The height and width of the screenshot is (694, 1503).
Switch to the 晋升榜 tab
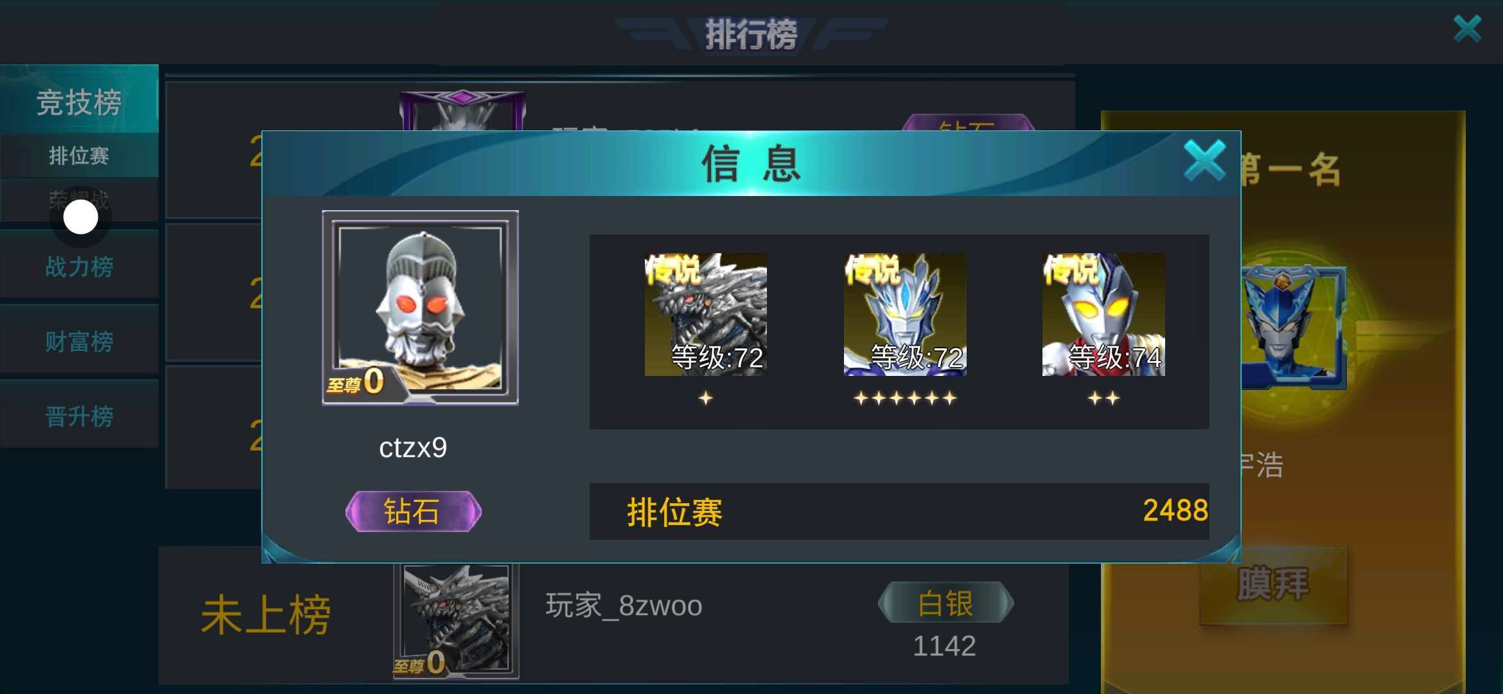(79, 416)
